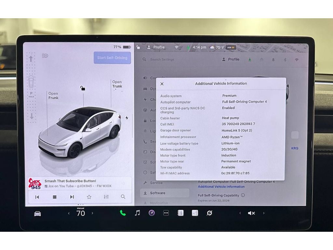Decrease cabin temperature with left arrow
This screenshot has height=250, width=333.
pos(69,213)
